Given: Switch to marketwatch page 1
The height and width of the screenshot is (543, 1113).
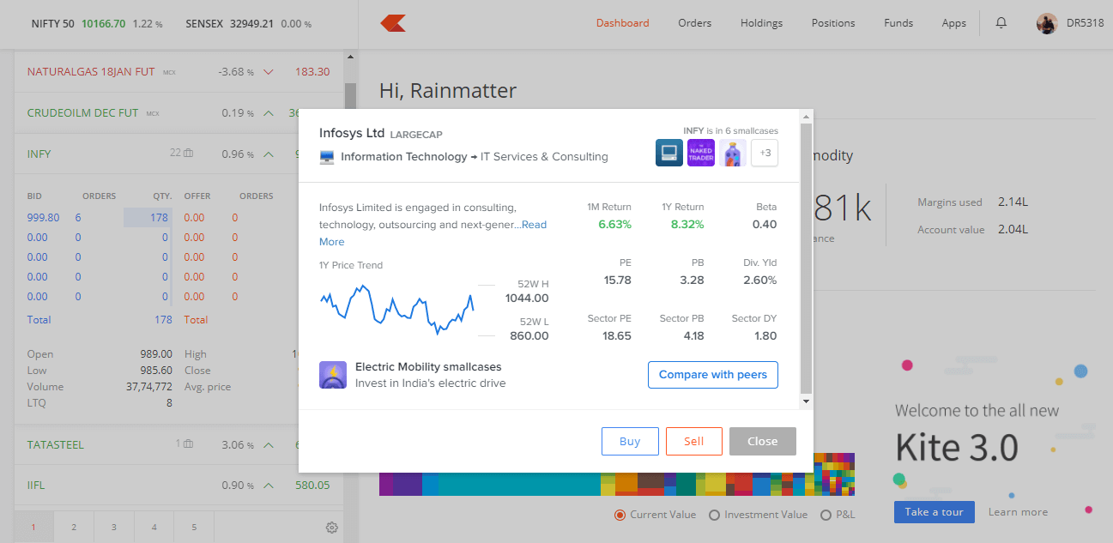Looking at the screenshot, I should pos(33,528).
